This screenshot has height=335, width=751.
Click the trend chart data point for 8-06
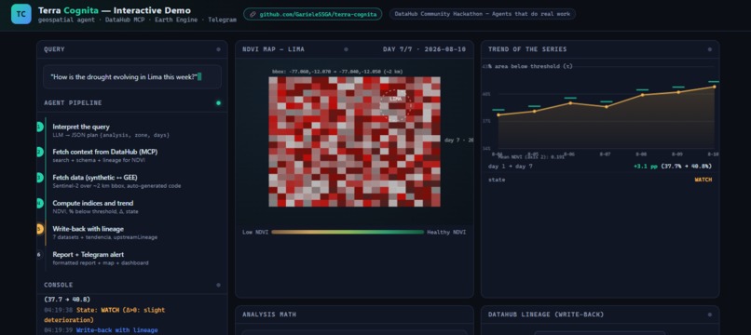(570, 103)
